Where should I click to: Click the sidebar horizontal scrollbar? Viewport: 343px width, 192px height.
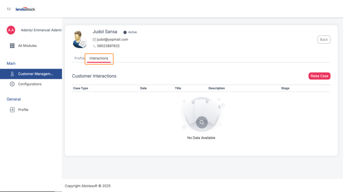[x=27, y=191]
